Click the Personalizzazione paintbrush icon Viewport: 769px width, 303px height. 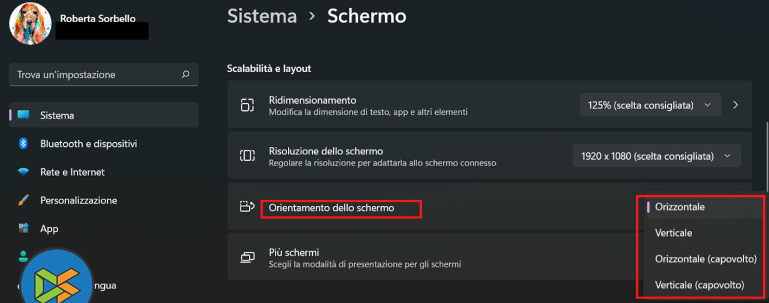coord(23,200)
